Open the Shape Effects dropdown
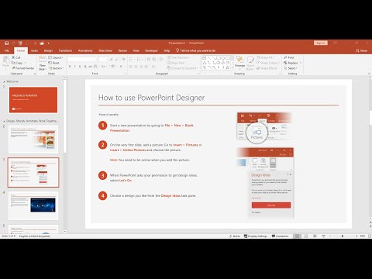372x279 pixels. coord(267,68)
